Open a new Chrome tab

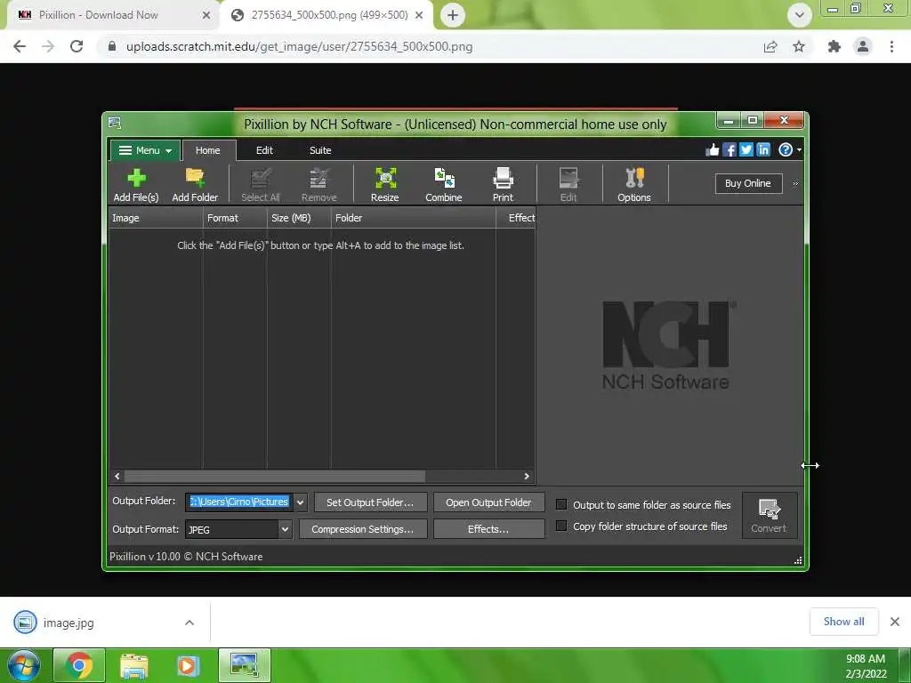(x=453, y=15)
